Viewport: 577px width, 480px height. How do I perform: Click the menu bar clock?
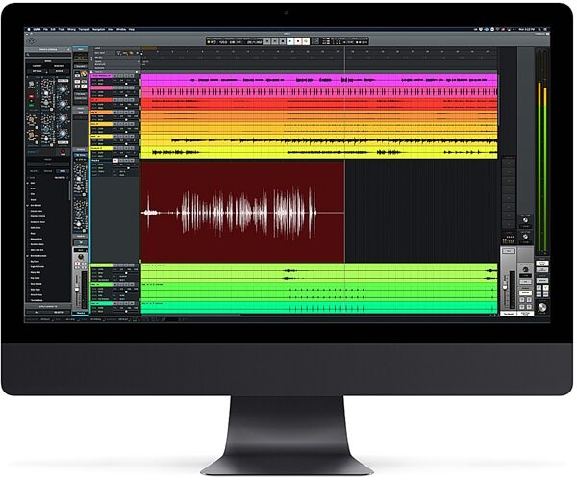(526, 29)
